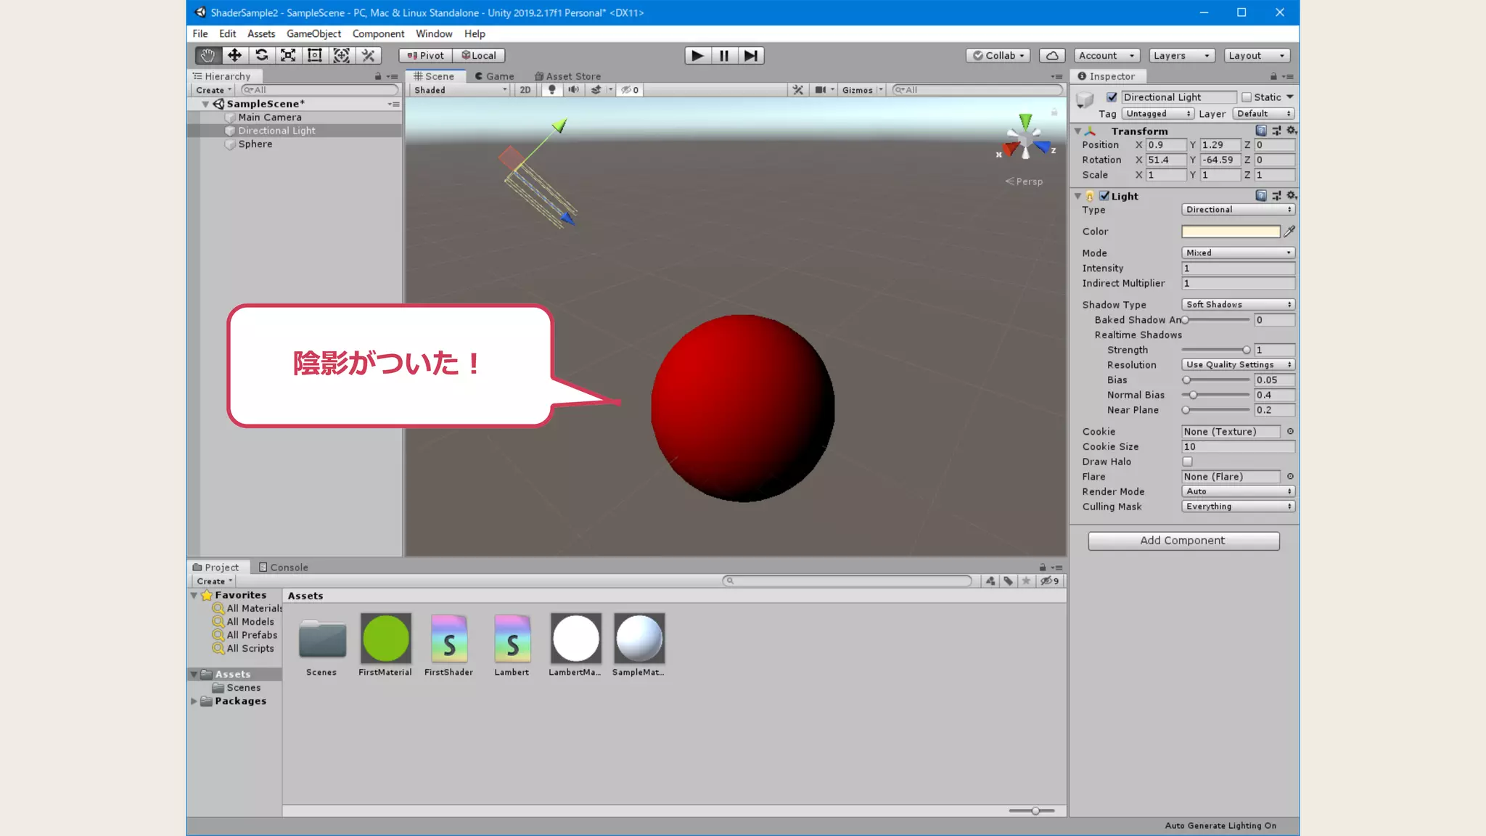Disable the Light component checkbox
Viewport: 1486px width, 836px height.
[1104, 196]
